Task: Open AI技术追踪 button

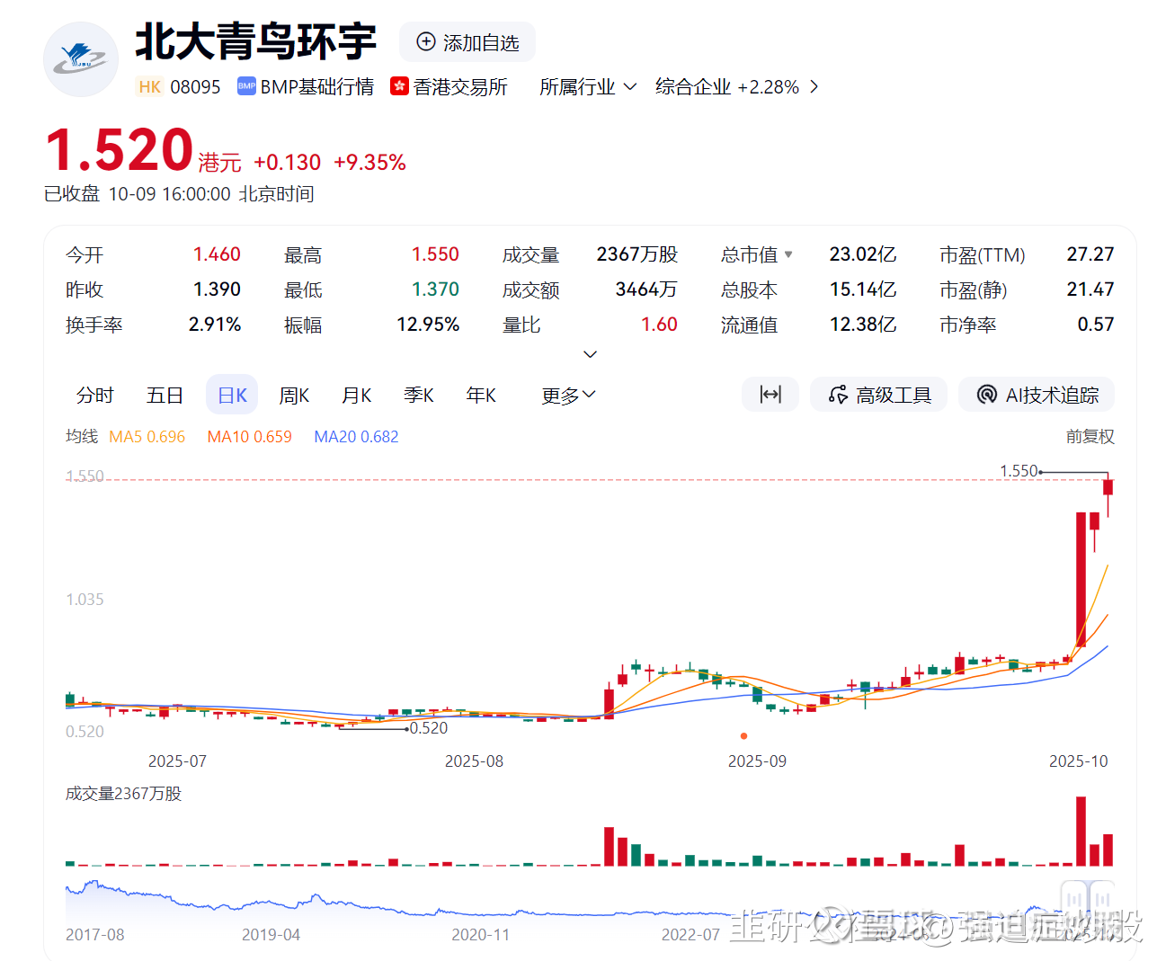Action: pyautogui.click(x=1037, y=395)
